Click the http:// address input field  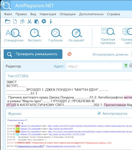point(94,66)
